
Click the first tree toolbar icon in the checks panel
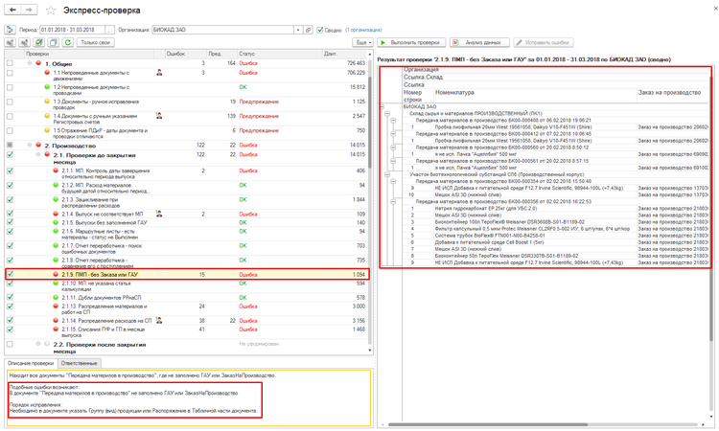tap(11, 42)
